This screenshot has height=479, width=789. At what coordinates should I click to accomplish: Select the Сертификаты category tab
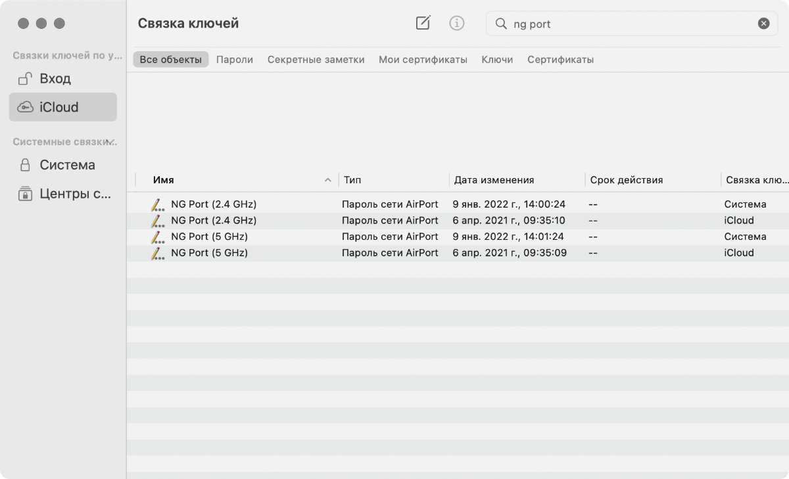click(560, 60)
